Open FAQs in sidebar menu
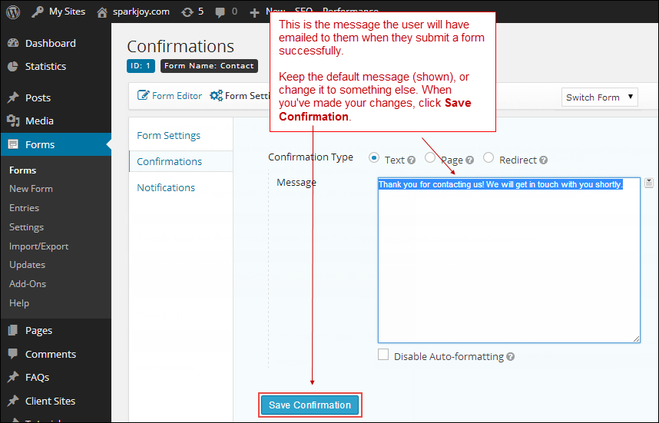This screenshot has width=659, height=423. tap(37, 377)
